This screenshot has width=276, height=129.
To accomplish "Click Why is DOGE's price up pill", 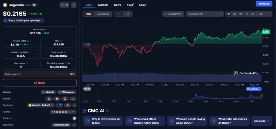I will pyautogui.click(x=24, y=20).
